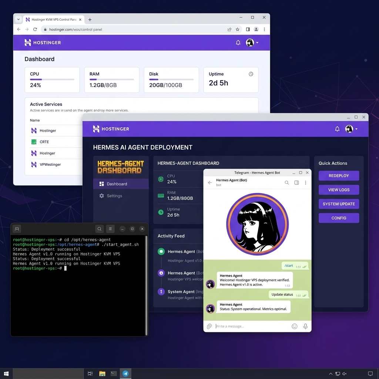Click the green Uptime clock icon

pyautogui.click(x=161, y=212)
